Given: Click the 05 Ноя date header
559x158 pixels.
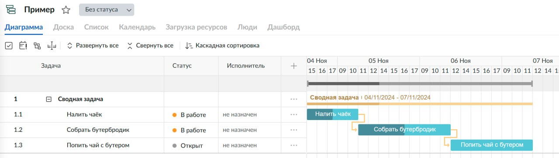Looking at the screenshot, I should pos(379,61).
